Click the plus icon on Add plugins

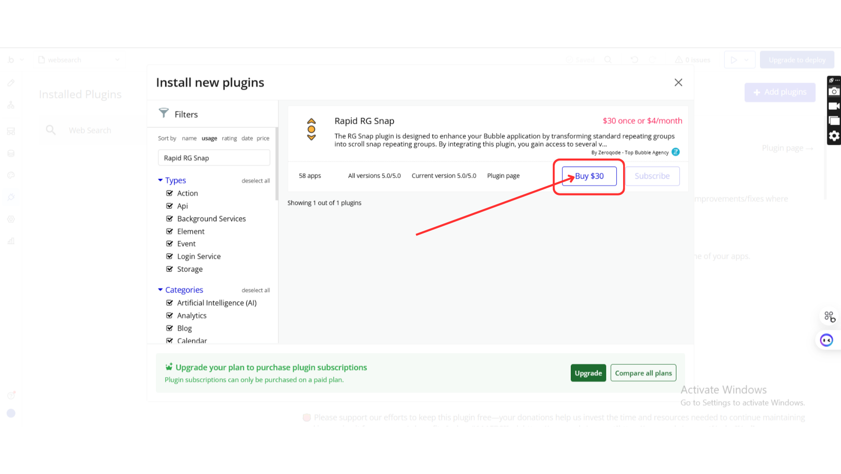(x=756, y=92)
